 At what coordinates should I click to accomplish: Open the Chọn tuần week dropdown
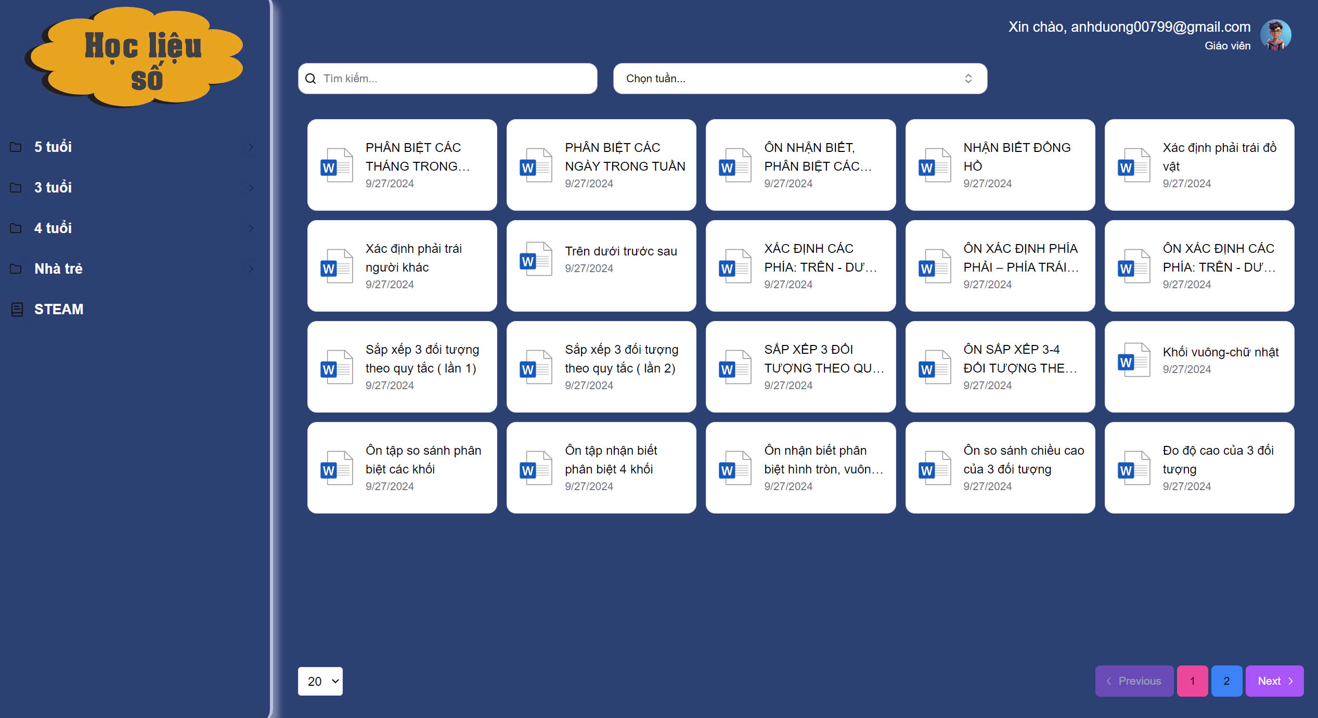point(799,79)
